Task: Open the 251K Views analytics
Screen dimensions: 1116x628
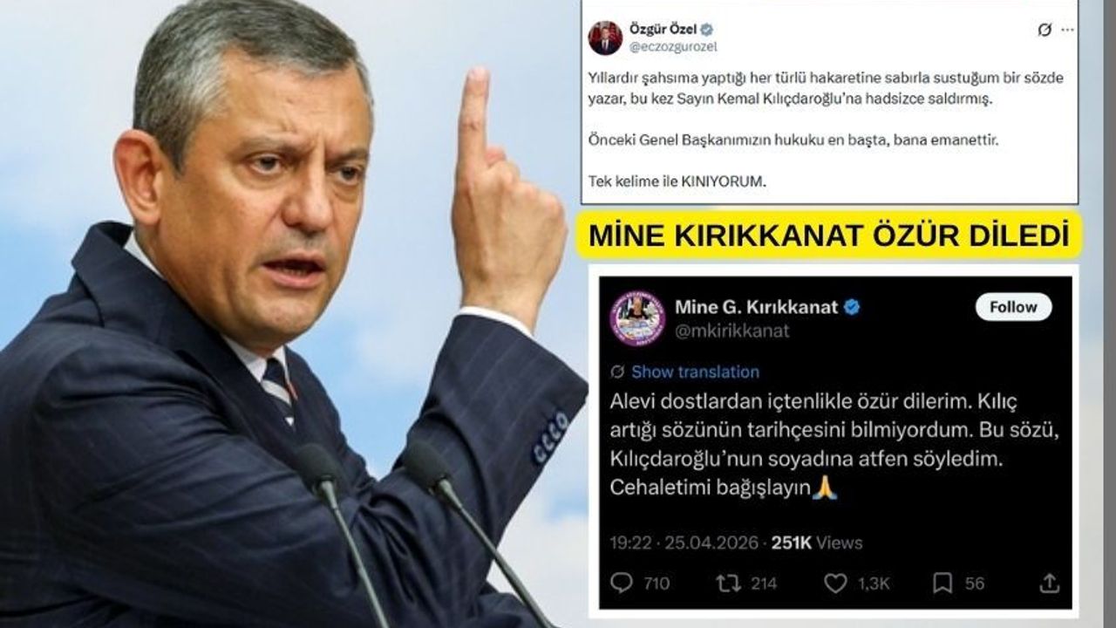Action: [x=817, y=543]
